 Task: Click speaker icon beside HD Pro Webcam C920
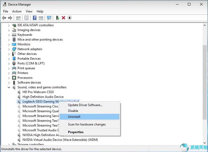click(x=19, y=92)
